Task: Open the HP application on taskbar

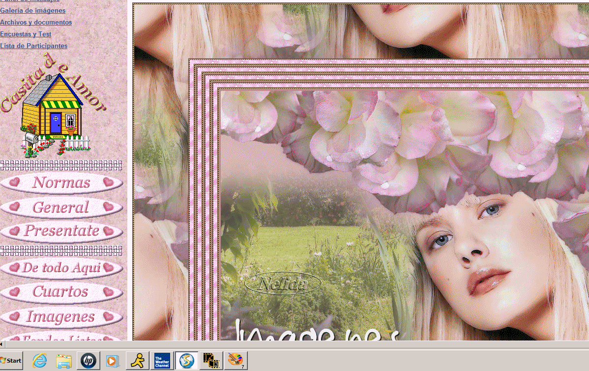Action: click(88, 361)
